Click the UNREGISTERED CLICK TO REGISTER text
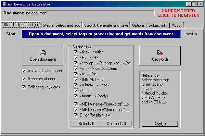The width and height of the screenshot is (205, 136). (178, 13)
